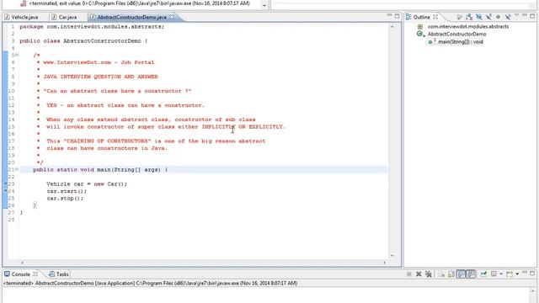Maximize the Console view
The height and width of the screenshot is (303, 539).
(x=532, y=273)
